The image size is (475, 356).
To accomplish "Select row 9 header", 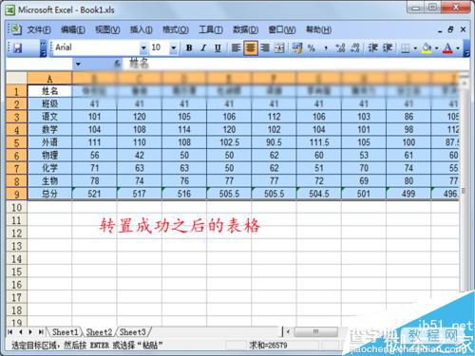I will (x=16, y=194).
